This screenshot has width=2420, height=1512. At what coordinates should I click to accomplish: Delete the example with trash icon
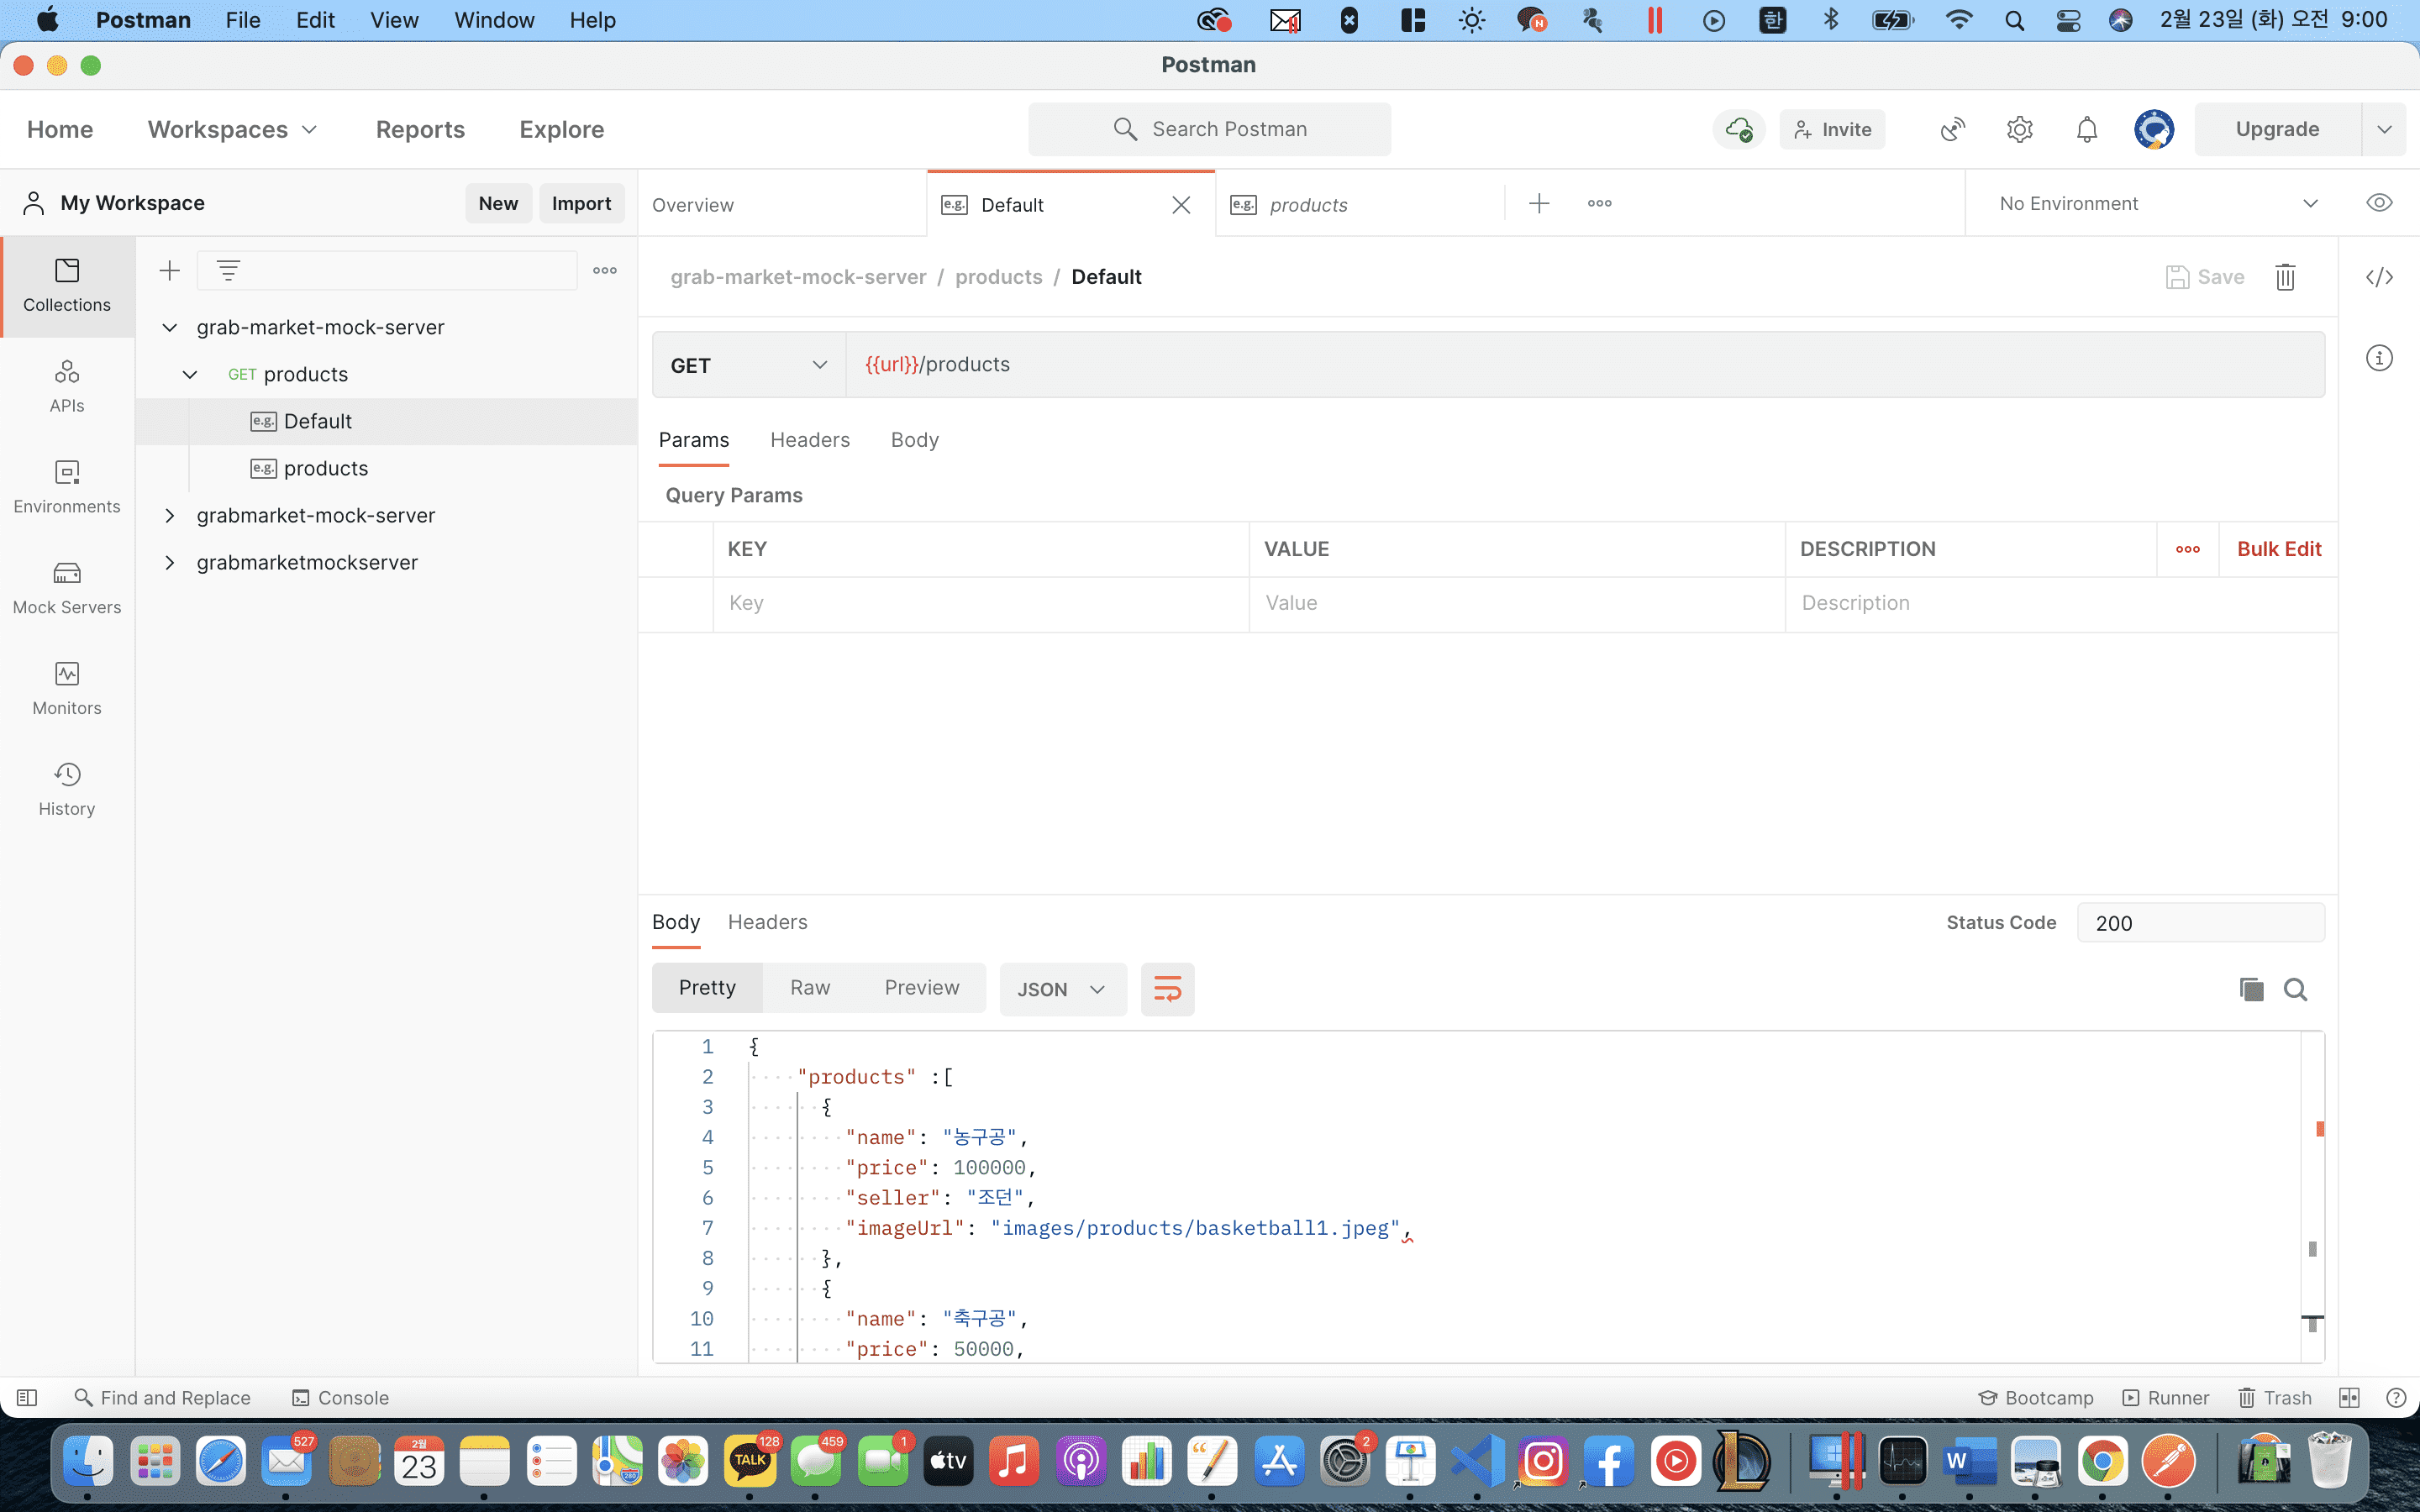point(2285,277)
